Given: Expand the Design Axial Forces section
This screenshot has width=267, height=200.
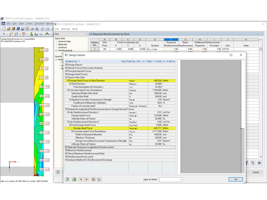Looking at the screenshot, I should click(x=66, y=74).
